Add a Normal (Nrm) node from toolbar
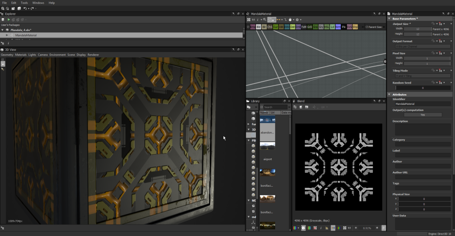 [338, 27]
